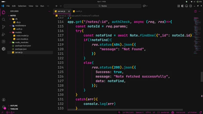Click the zoom magnifier status icon
The image size is (203, 114).
coord(119,113)
